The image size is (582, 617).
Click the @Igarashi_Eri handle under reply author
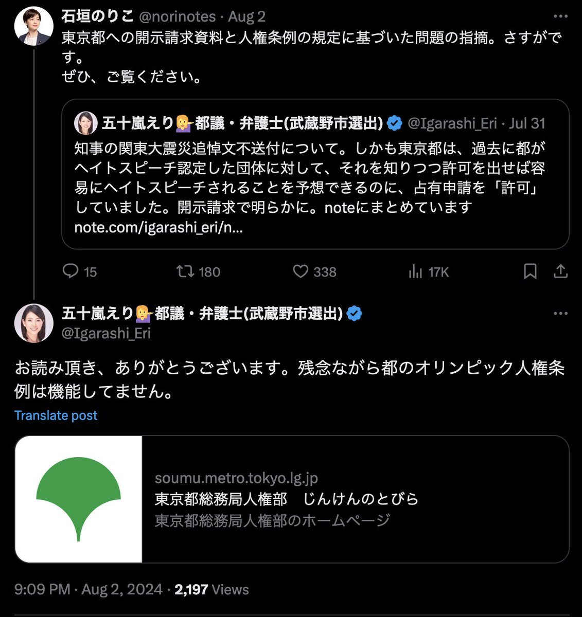coord(106,333)
